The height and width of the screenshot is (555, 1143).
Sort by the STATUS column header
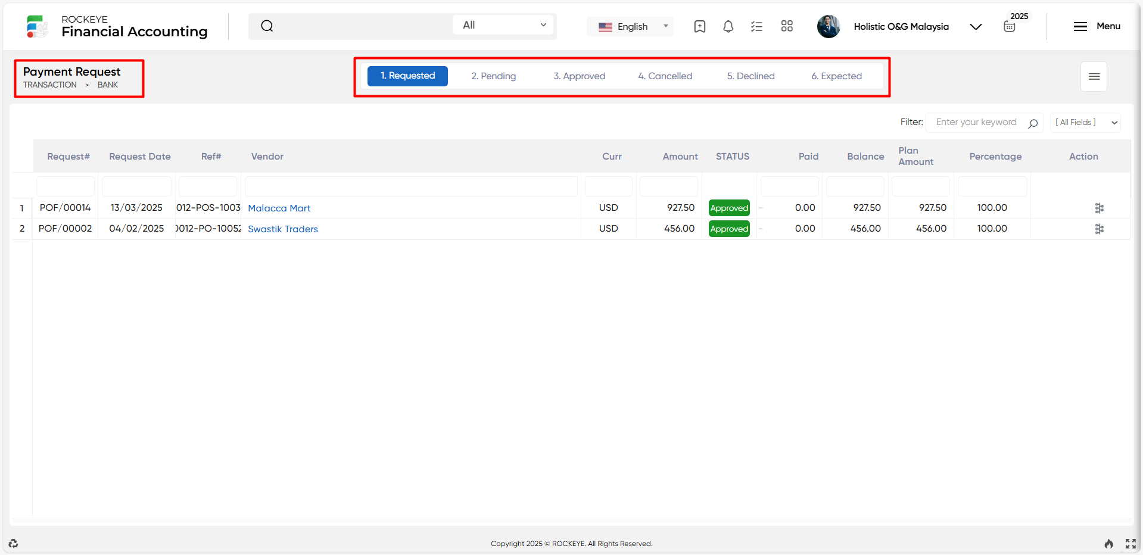(x=733, y=157)
